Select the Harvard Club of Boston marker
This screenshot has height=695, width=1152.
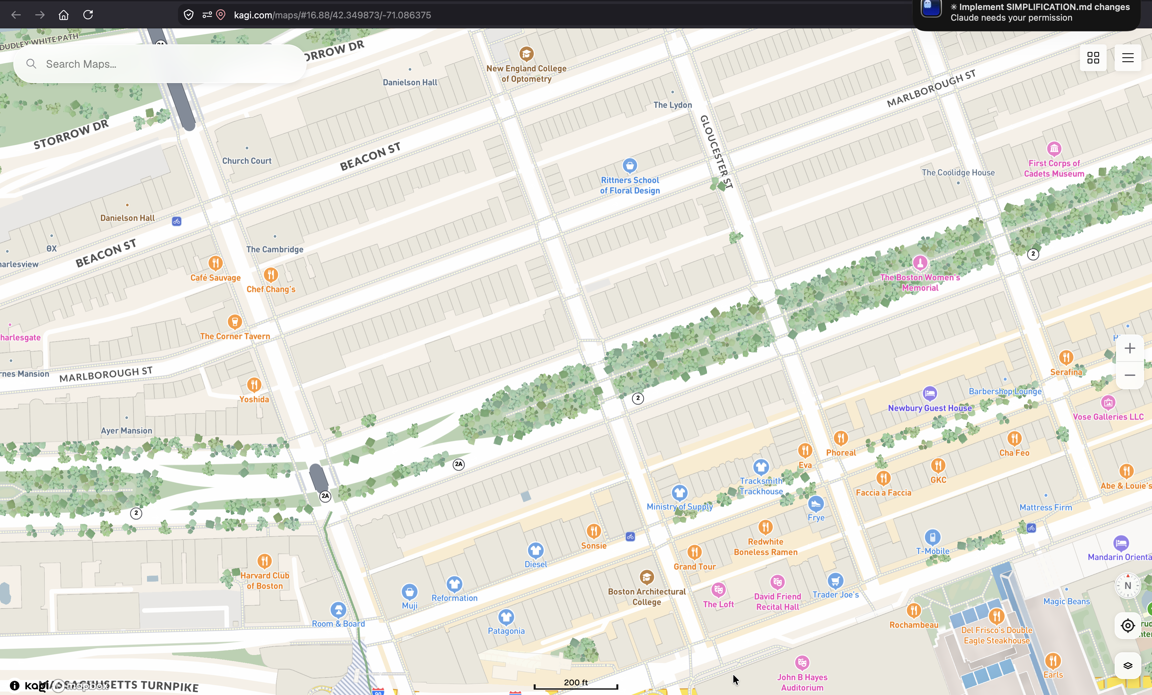pyautogui.click(x=265, y=561)
